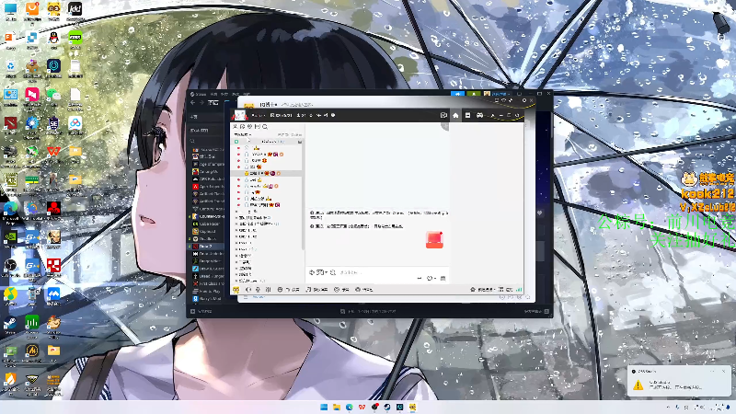Open the blue Steam announcements button

457,94
